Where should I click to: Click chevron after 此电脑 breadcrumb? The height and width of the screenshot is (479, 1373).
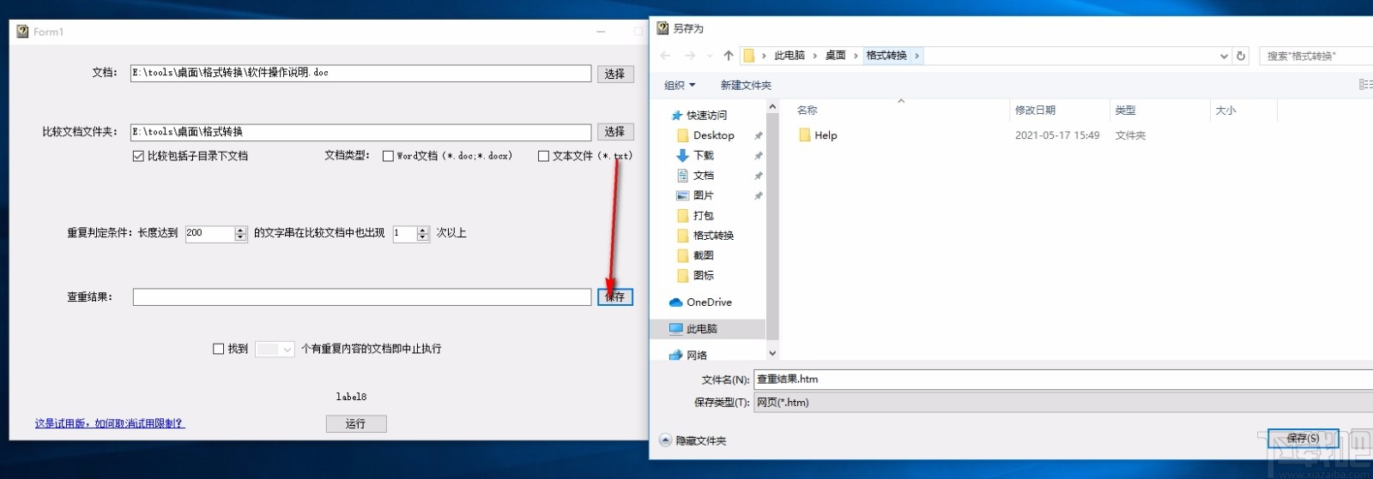[x=814, y=56]
